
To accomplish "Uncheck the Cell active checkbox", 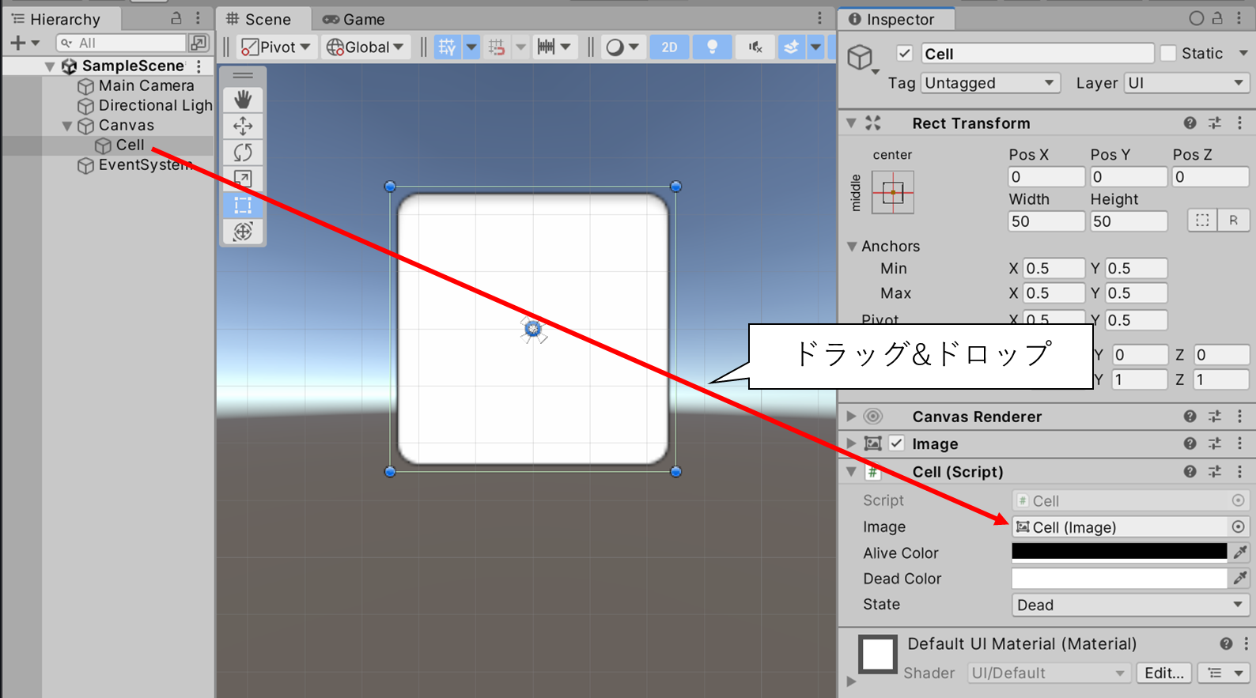I will point(904,54).
